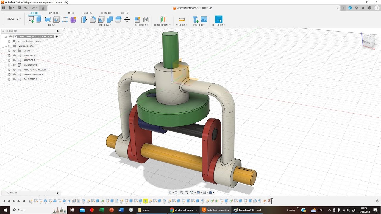Hide the ALBERO INTERMEDIO:1 component
381x214 pixels.
click(x=14, y=70)
